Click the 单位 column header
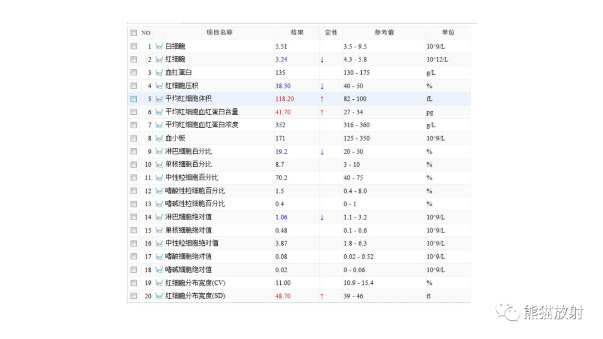 (448, 32)
